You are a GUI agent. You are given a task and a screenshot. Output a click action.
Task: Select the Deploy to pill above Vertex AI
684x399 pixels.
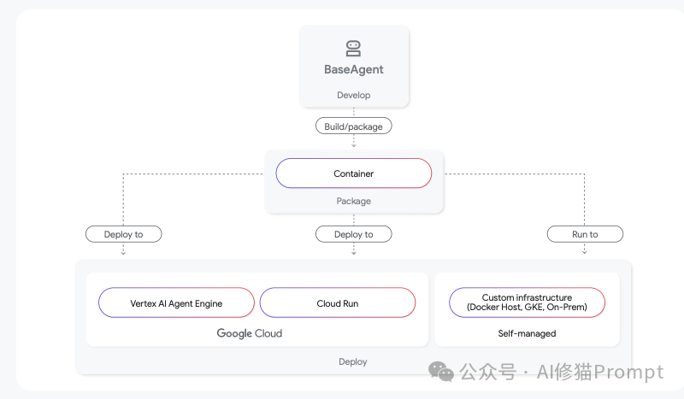tap(123, 234)
